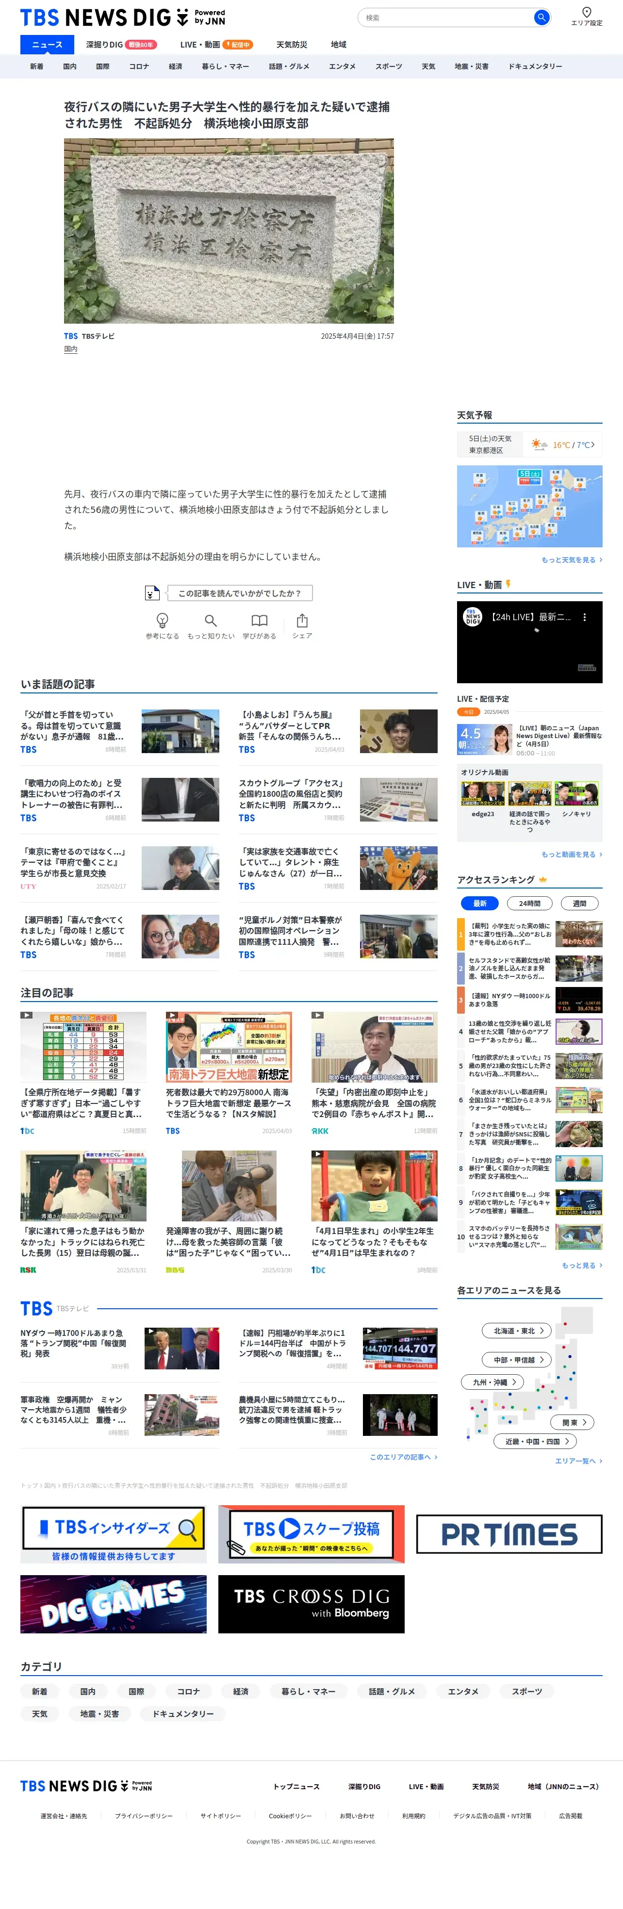Viewport: 623px width, 1909px height.
Task: Open the シノキャリ original video thumbnail
Action: click(x=576, y=794)
